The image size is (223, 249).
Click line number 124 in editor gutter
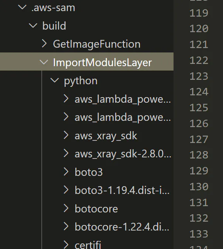click(199, 92)
